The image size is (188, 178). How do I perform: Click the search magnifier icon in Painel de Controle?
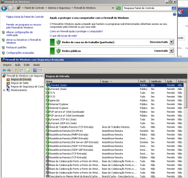[x=174, y=8]
